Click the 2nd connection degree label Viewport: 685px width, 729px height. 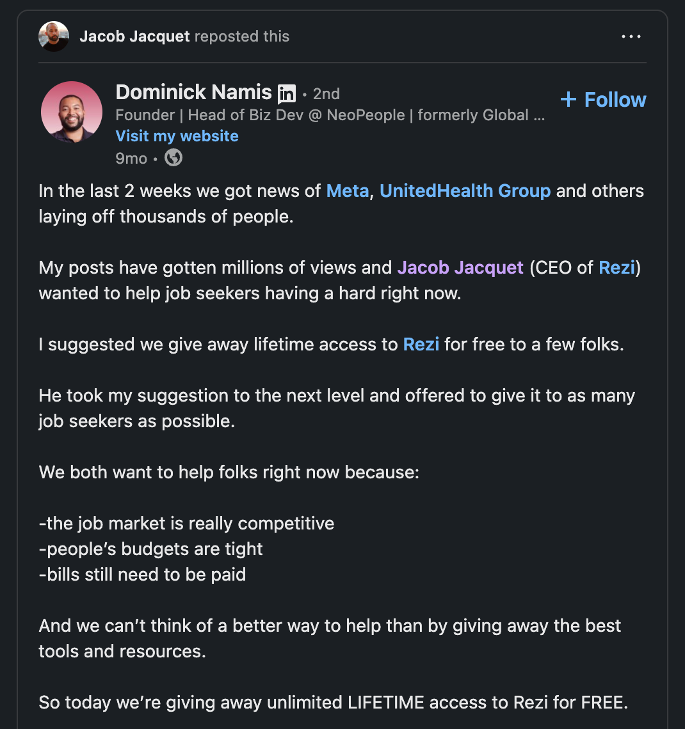[326, 94]
